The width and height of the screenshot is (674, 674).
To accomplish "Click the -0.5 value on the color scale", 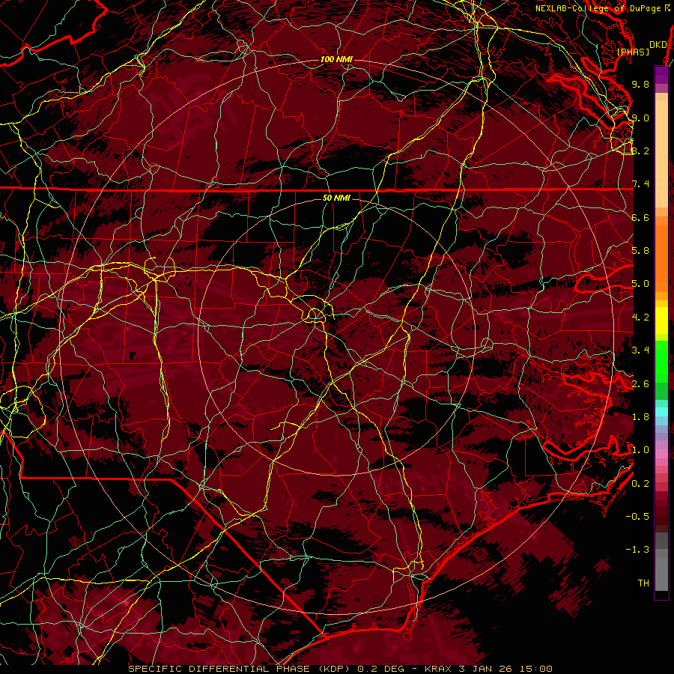I will click(637, 517).
